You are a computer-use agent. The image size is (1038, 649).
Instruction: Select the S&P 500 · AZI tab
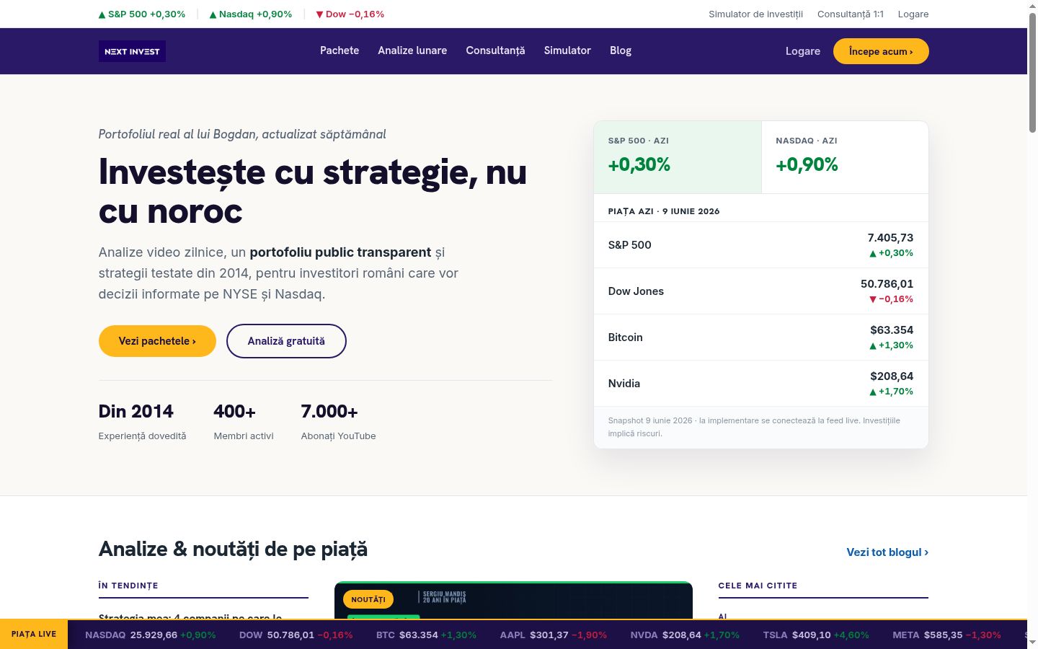678,157
